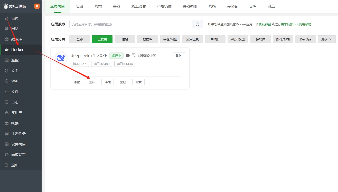Open the 需求反馈 link
This screenshot has height=192, width=338.
coord(287,24)
